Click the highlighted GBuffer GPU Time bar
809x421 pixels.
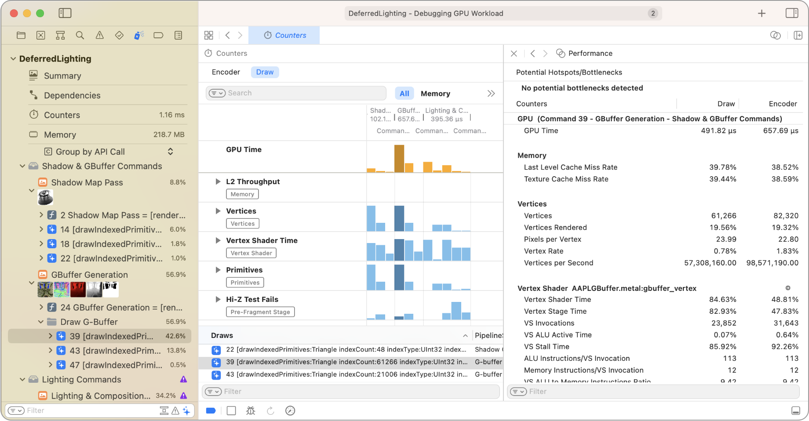pos(399,158)
